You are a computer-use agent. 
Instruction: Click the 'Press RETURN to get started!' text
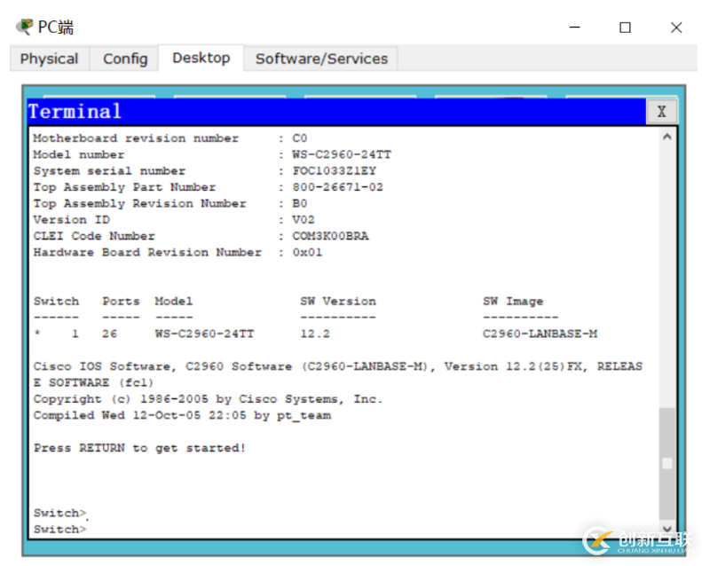(139, 448)
